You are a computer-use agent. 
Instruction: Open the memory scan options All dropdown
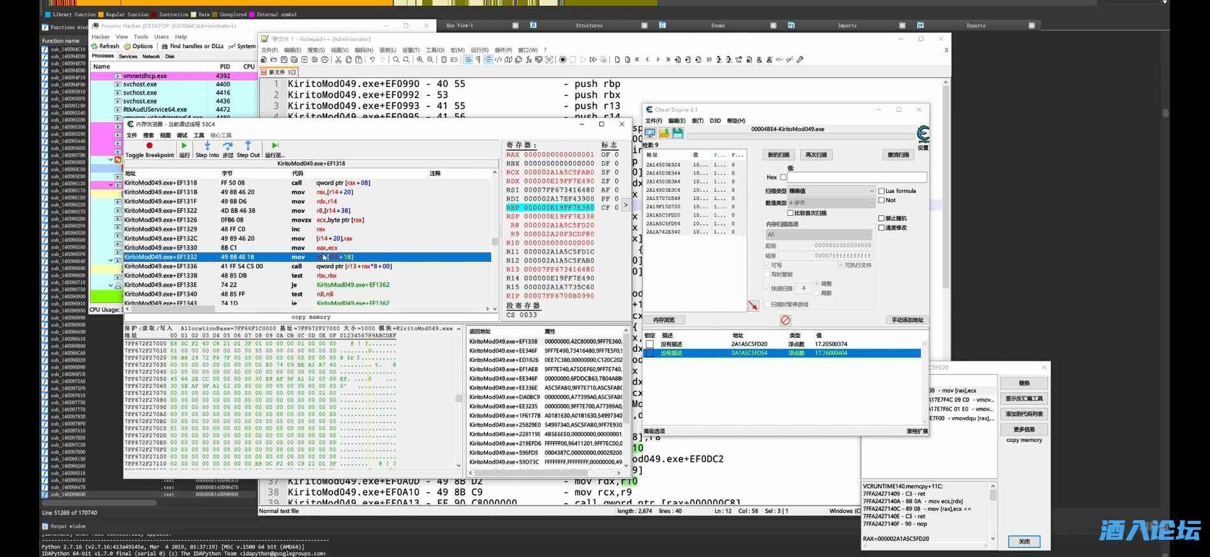[x=820, y=234]
